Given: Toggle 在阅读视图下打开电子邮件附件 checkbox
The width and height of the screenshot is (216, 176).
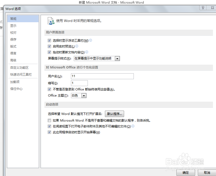Looking at the screenshot, I should (x=49, y=126).
